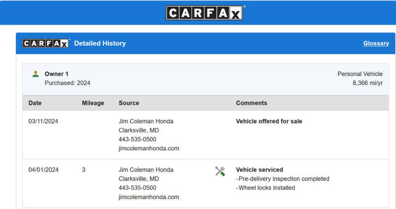Open the Glossary link
This screenshot has height=209, width=396.
pos(376,43)
